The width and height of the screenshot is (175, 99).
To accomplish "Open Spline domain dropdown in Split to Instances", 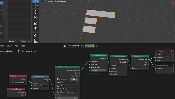I will point(118,66).
